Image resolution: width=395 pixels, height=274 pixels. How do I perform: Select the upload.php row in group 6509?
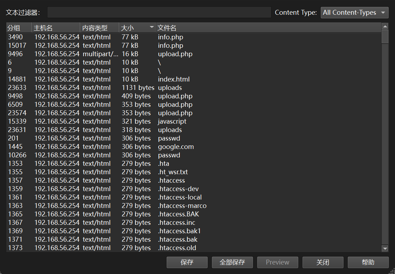tap(194, 105)
